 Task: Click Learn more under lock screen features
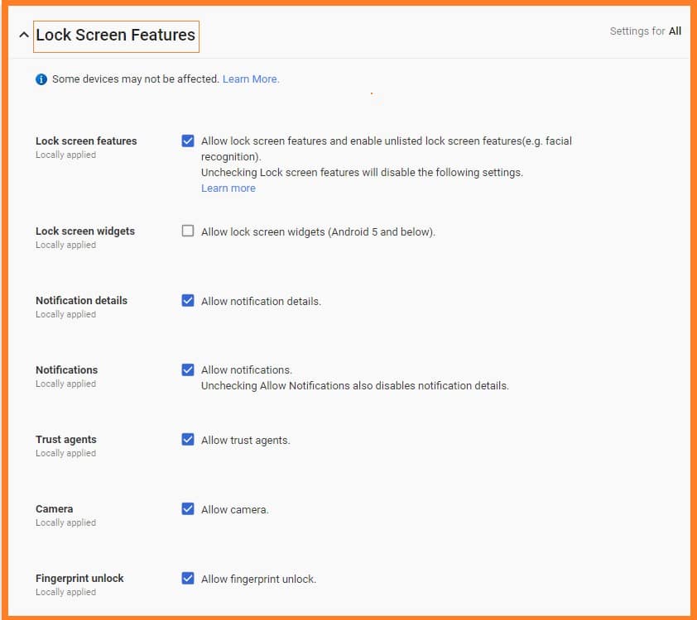pos(228,188)
